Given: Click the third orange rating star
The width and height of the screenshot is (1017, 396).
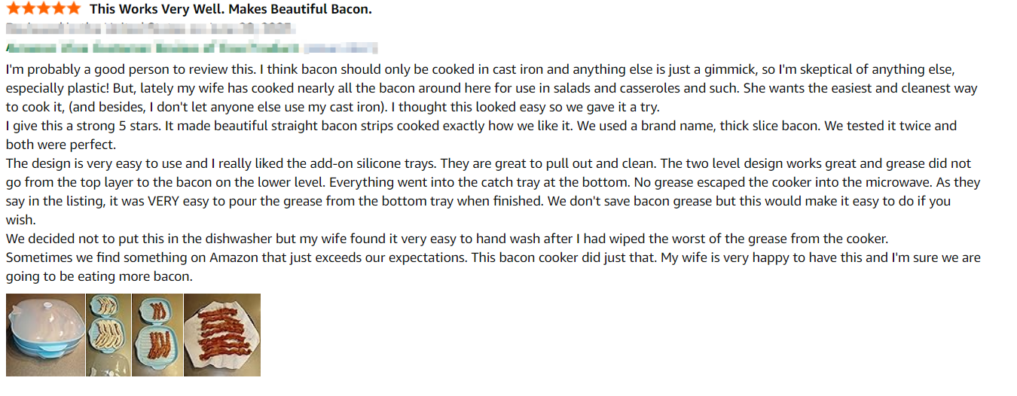Looking at the screenshot, I should (43, 9).
